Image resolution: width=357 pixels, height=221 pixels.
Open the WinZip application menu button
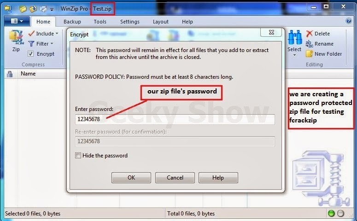click(17, 21)
